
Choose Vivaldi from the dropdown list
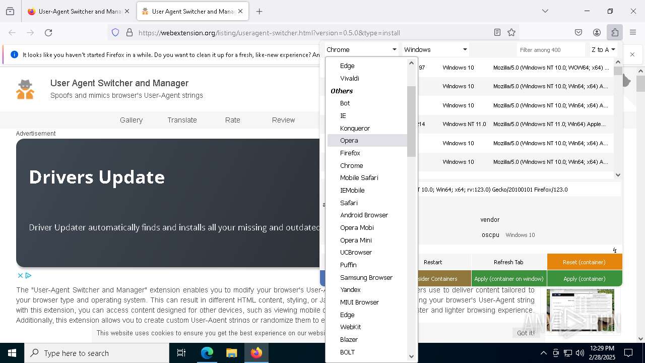367,78
